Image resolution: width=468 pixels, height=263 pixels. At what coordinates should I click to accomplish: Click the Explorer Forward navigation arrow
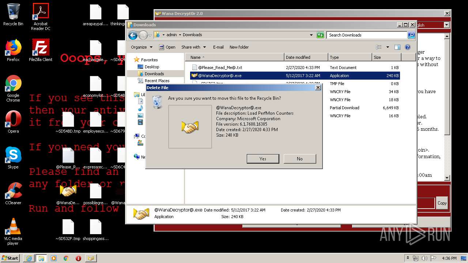(143, 35)
